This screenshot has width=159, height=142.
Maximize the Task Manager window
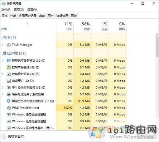point(143,4)
